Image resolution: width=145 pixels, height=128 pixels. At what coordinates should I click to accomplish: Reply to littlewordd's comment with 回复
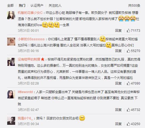pos(118,110)
